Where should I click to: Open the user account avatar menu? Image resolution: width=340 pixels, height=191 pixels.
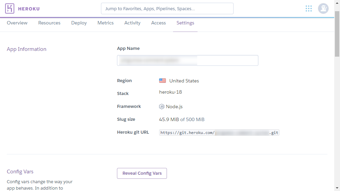[323, 9]
